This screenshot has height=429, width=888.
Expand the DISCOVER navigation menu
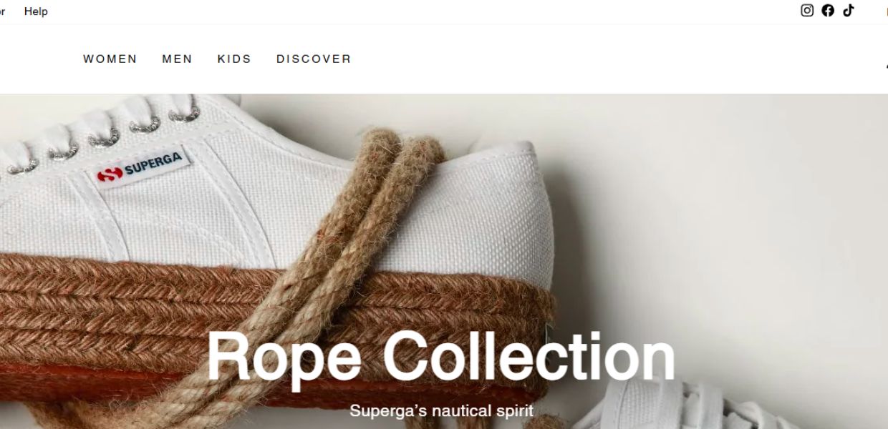(x=314, y=59)
